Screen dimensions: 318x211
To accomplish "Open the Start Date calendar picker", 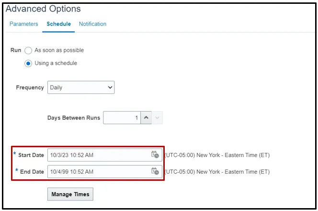I will (155, 155).
